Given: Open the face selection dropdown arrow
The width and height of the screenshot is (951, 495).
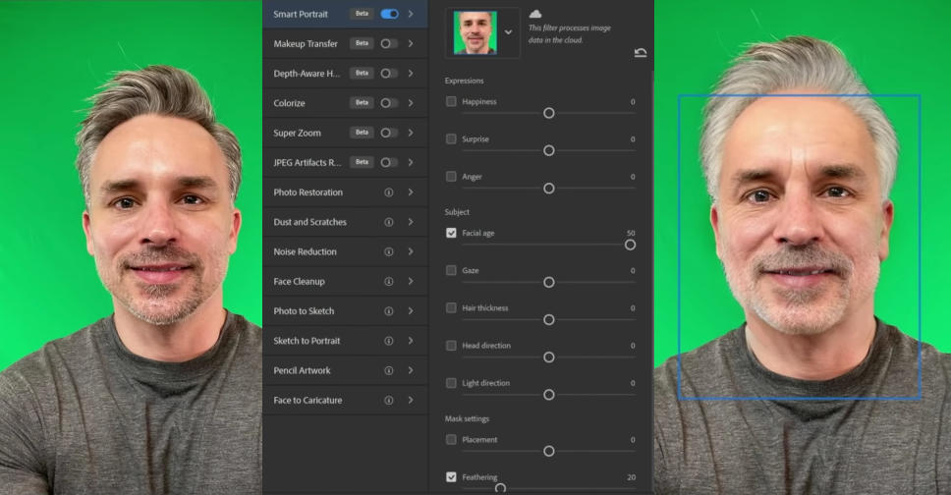Looking at the screenshot, I should (508, 32).
